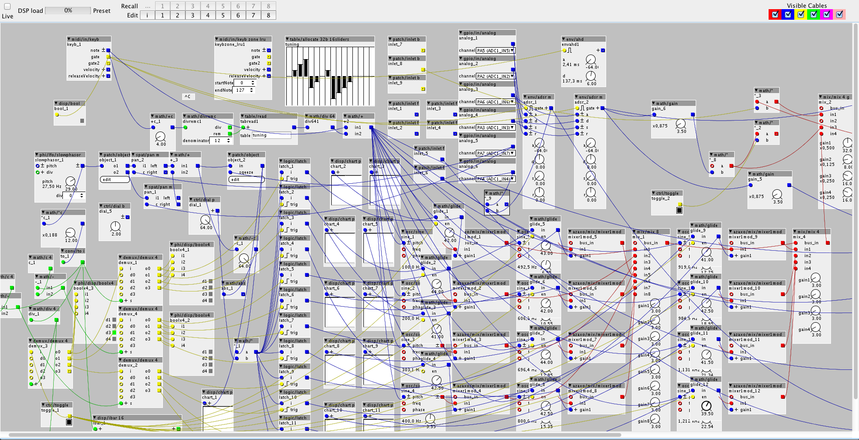Image resolution: width=859 pixels, height=440 pixels.
Task: Click the keyb_1 gate outlet port
Action: (x=108, y=57)
